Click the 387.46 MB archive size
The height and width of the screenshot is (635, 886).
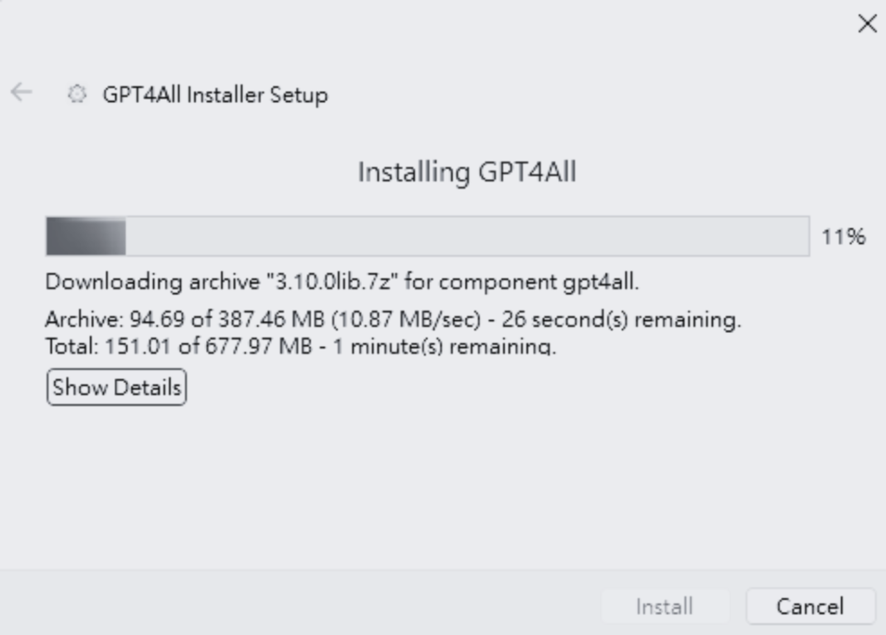tap(271, 320)
